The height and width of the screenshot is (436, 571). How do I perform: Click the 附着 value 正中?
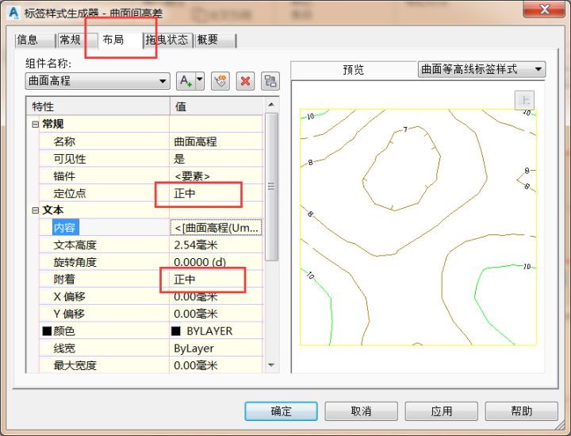216,280
